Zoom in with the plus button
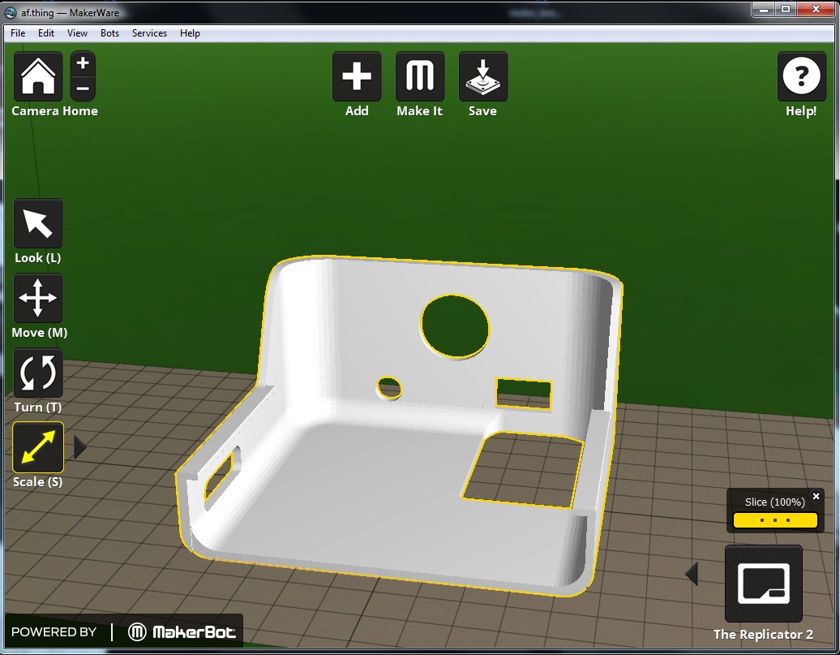 (x=83, y=63)
